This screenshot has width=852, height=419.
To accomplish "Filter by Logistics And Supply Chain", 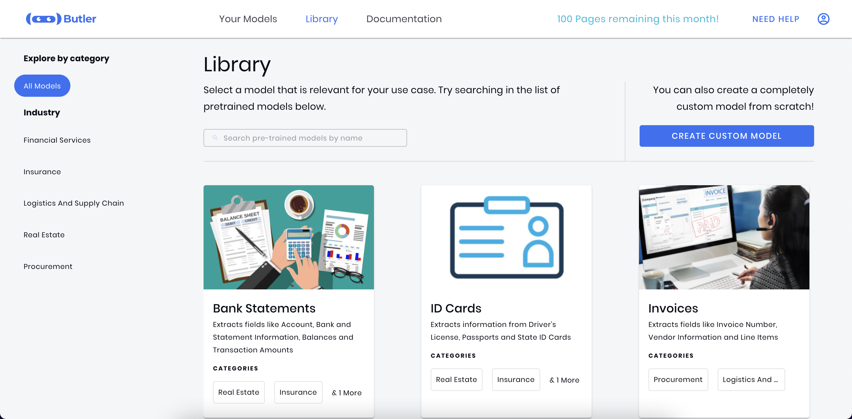I will point(73,203).
